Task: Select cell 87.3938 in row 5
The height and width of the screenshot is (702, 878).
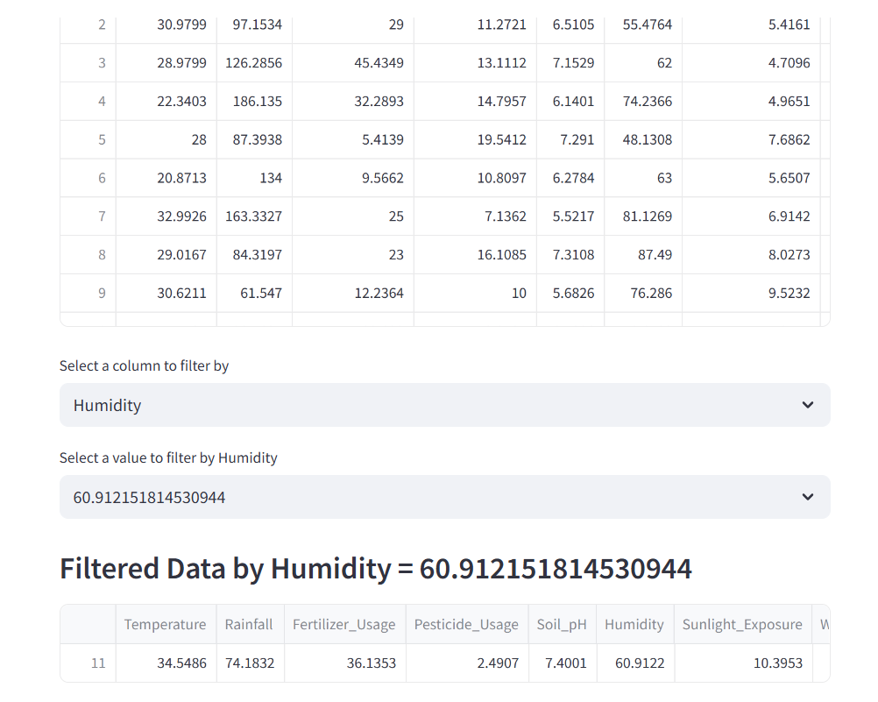Action: [254, 139]
